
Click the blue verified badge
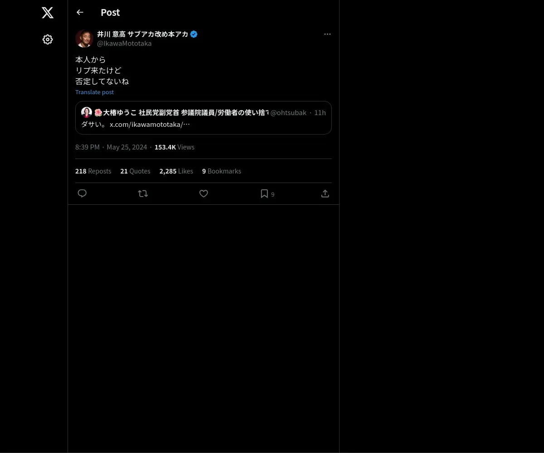(x=194, y=34)
